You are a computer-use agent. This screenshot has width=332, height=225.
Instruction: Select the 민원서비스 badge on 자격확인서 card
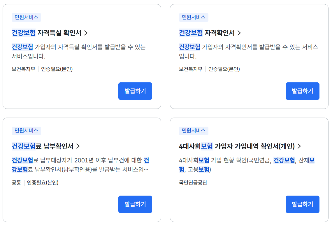[x=194, y=17]
